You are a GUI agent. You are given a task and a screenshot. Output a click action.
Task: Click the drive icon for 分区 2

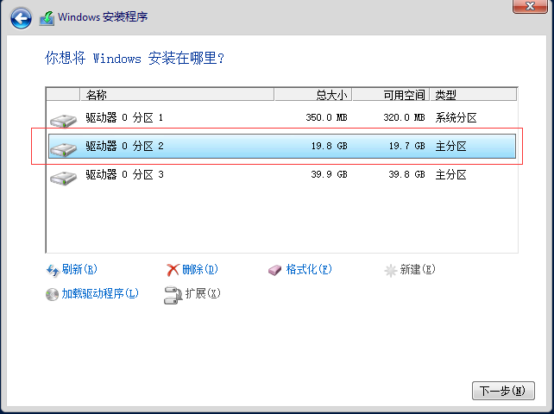[x=63, y=149]
